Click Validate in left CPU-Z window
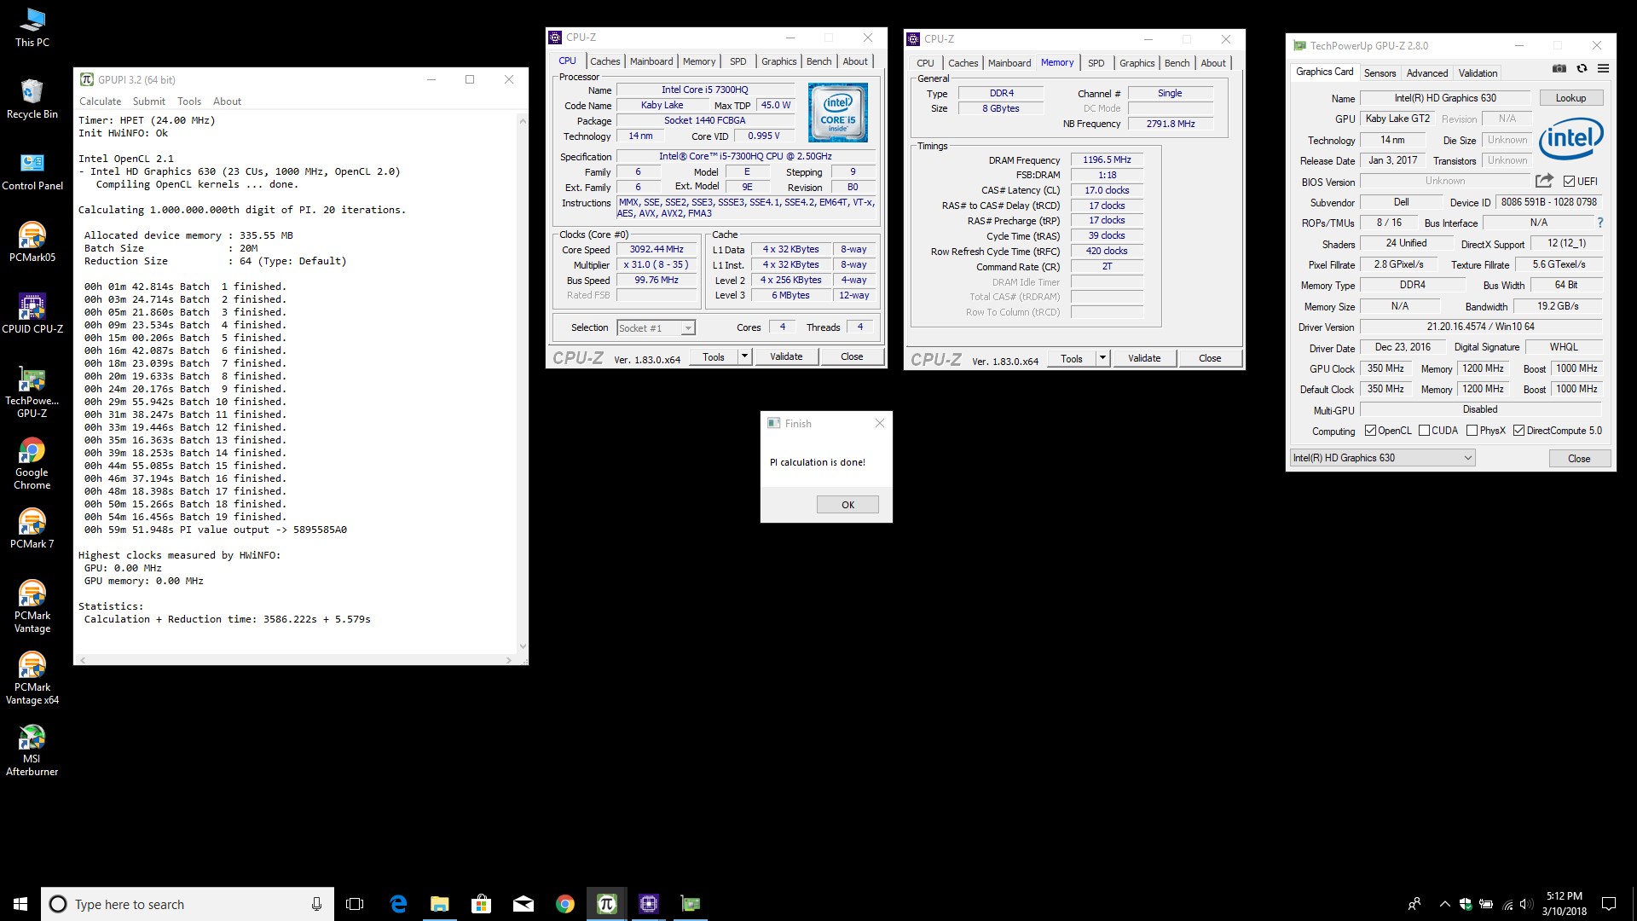 coord(786,356)
